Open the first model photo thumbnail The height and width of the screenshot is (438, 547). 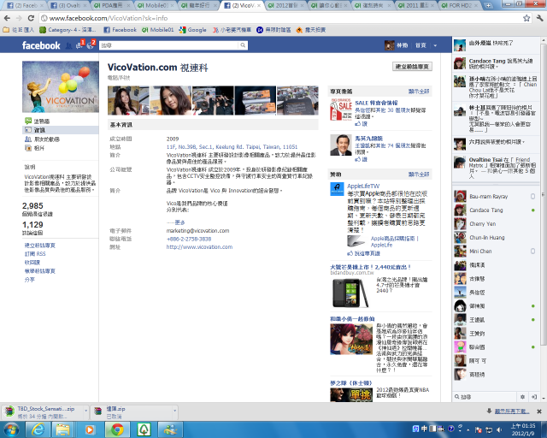coord(128,101)
